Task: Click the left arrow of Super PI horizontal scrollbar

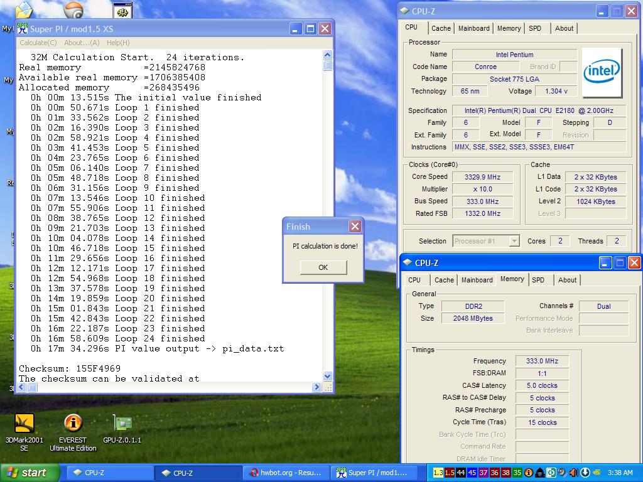Action: (x=22, y=387)
